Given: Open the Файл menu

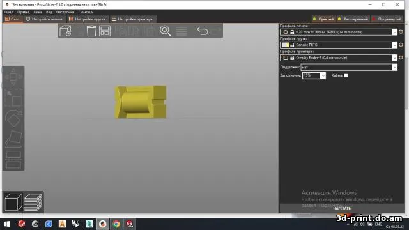Looking at the screenshot, I should [8, 12].
